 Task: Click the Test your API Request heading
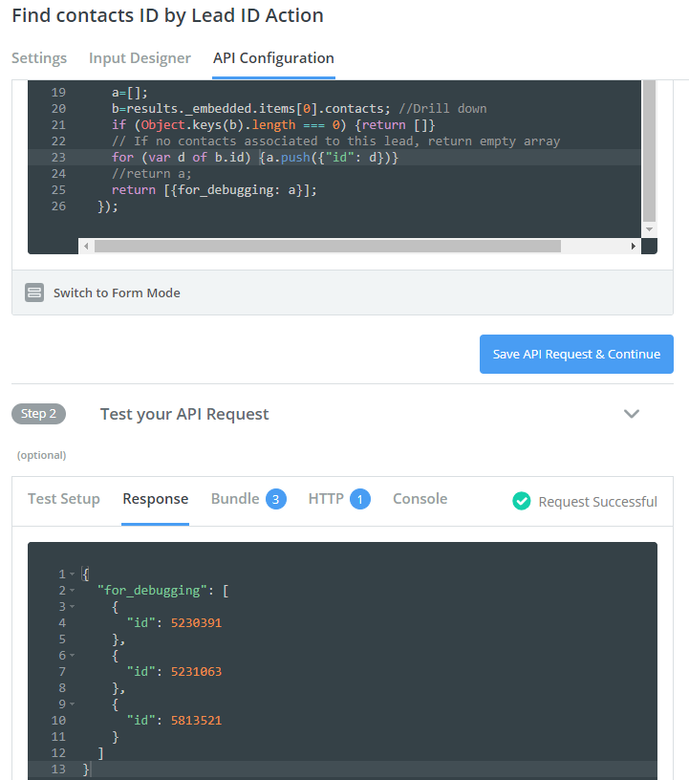pyautogui.click(x=184, y=414)
